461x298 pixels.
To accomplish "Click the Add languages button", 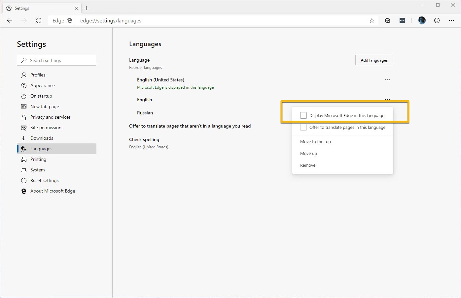I will 374,60.
